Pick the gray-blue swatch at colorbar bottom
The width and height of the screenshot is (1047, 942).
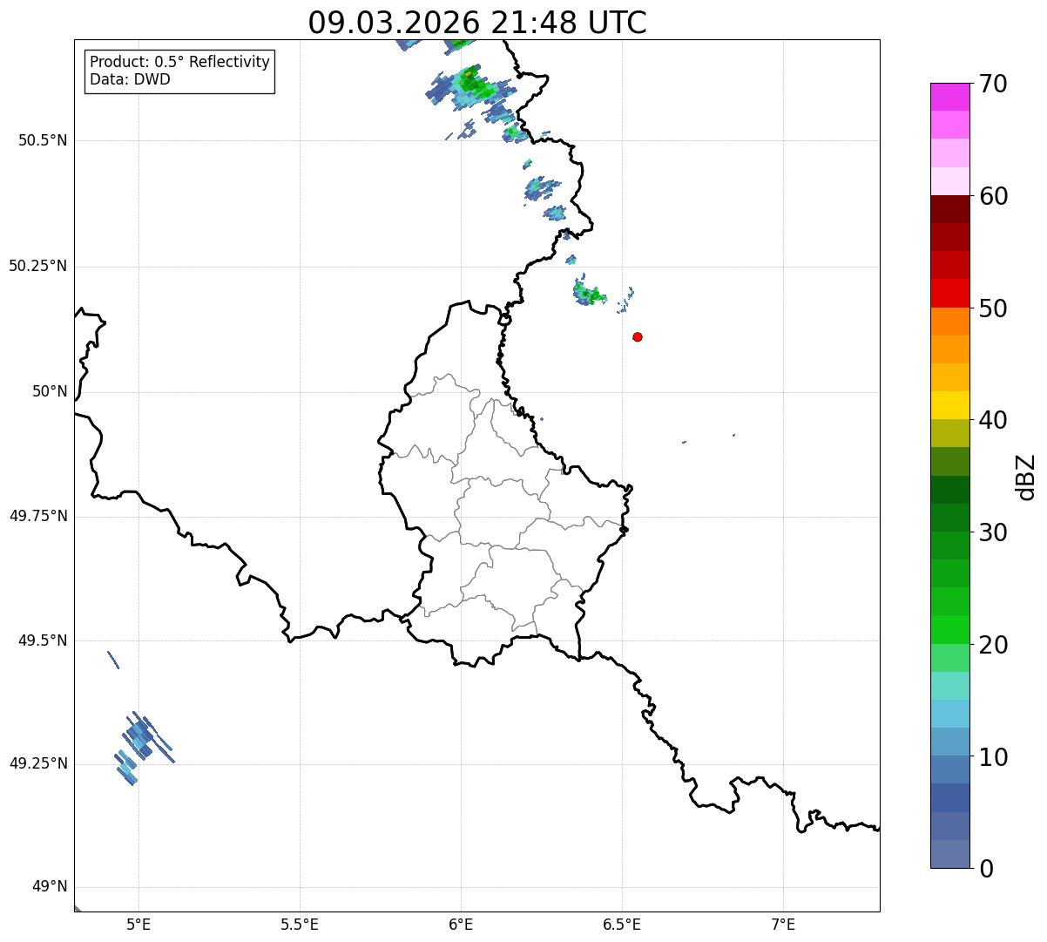(949, 855)
